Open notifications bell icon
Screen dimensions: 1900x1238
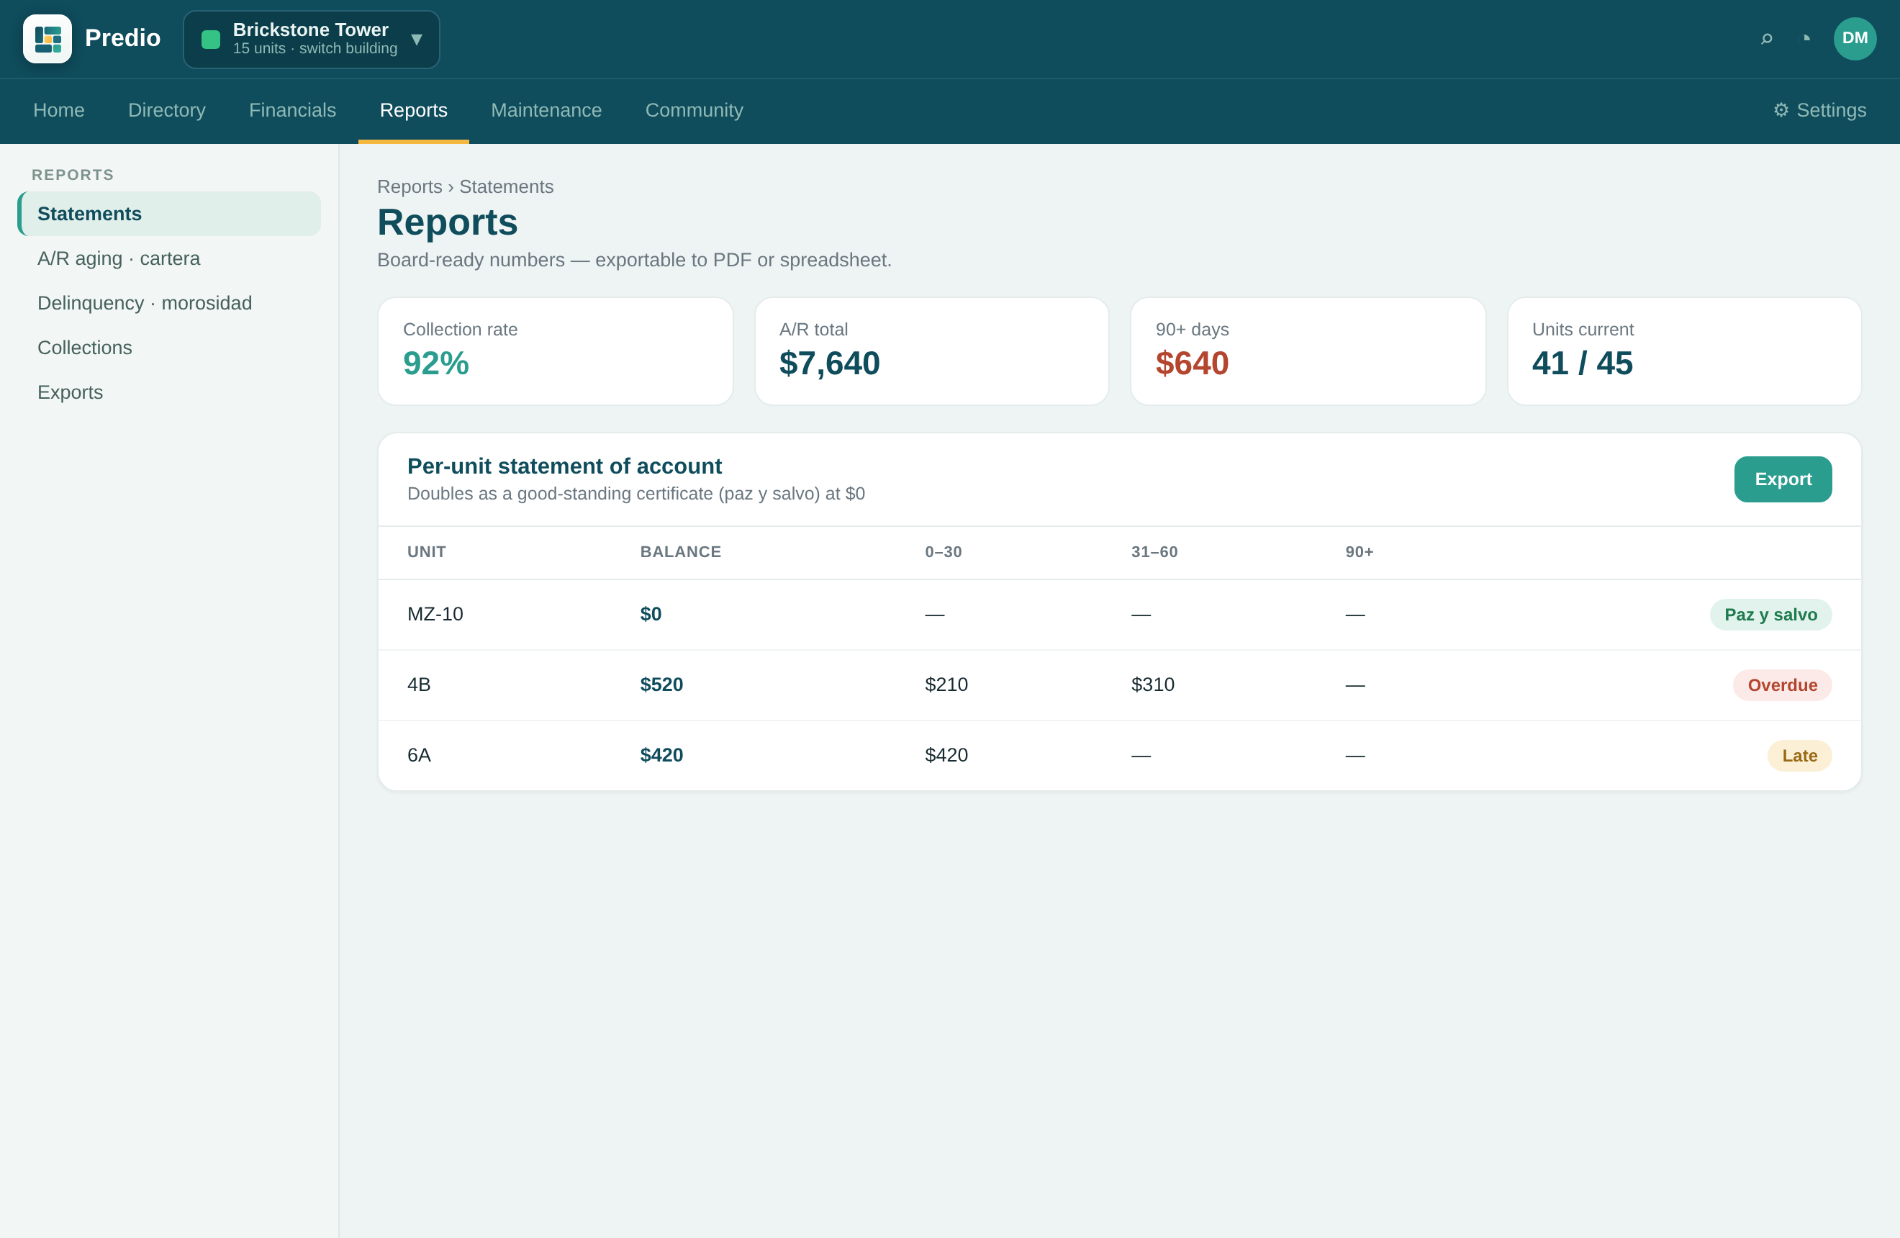pos(1806,38)
